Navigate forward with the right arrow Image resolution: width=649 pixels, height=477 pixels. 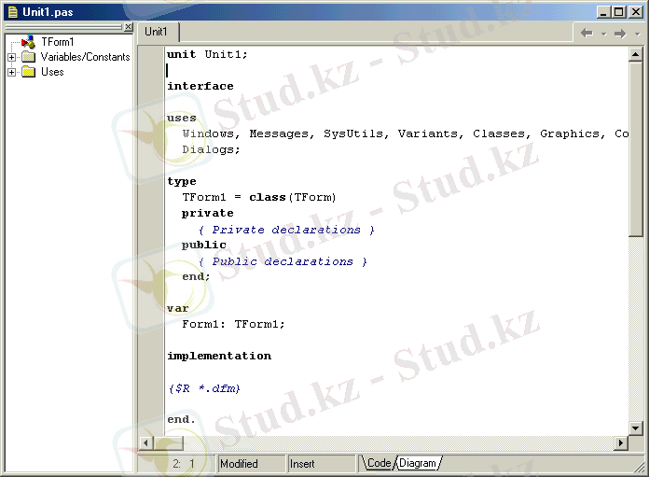pos(620,34)
